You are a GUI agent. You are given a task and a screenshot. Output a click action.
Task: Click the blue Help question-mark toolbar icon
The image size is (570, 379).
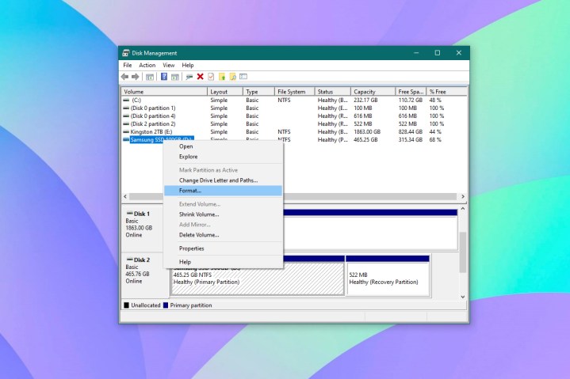tap(164, 77)
